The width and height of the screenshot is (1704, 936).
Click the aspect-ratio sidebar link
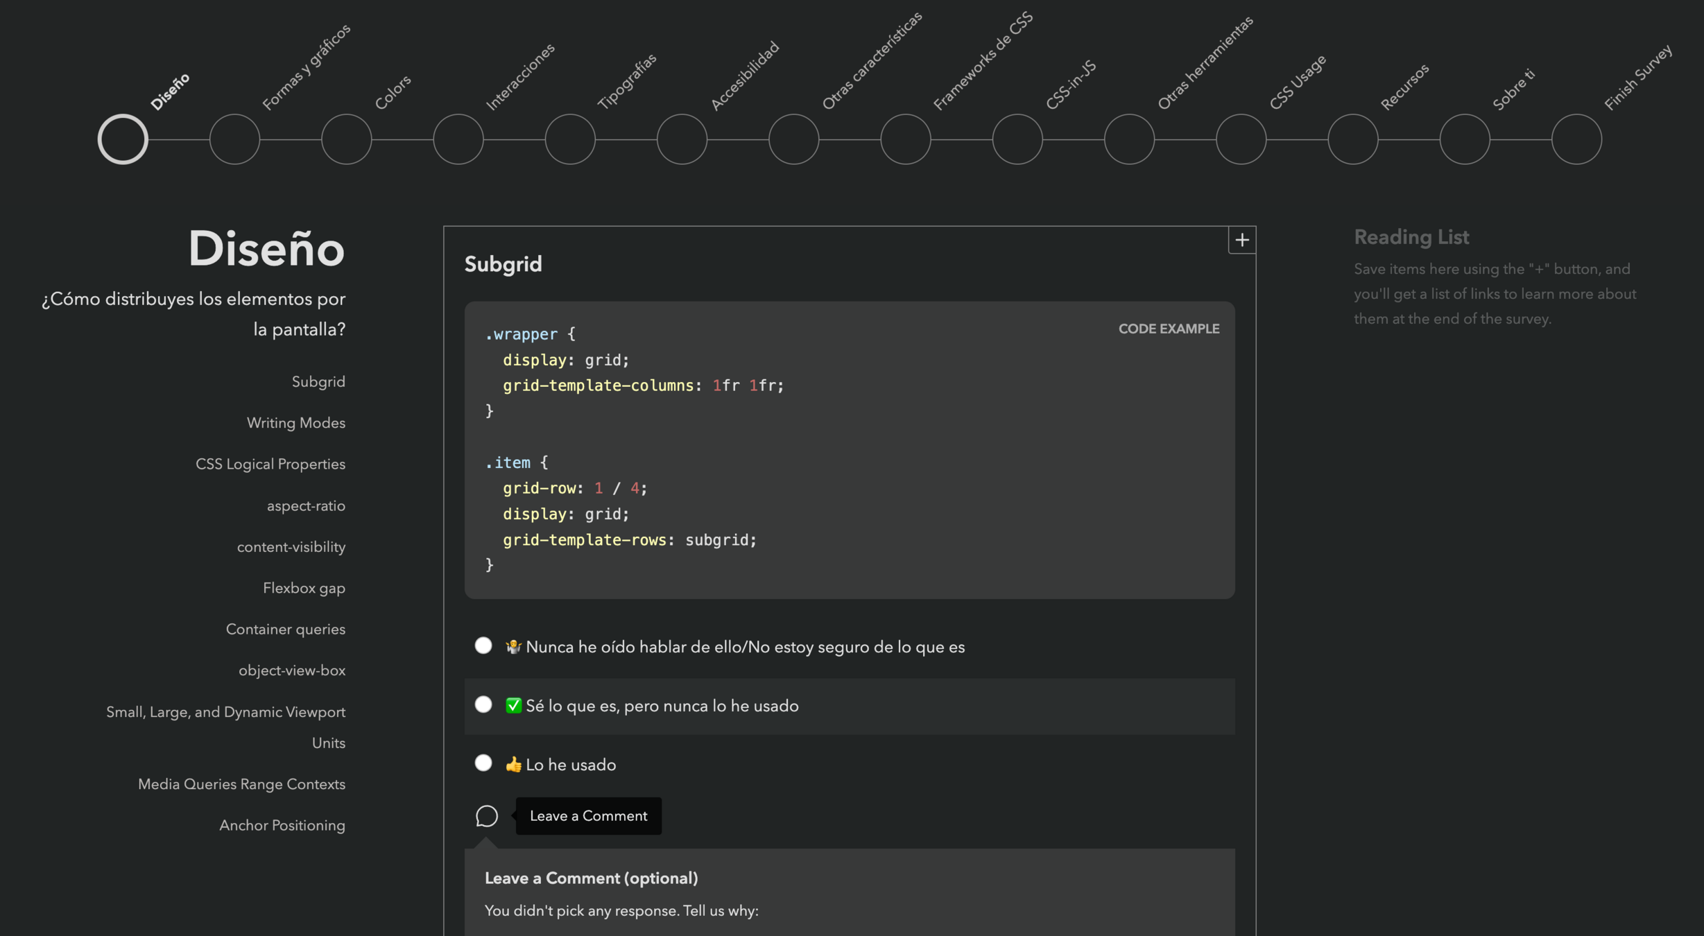(306, 505)
